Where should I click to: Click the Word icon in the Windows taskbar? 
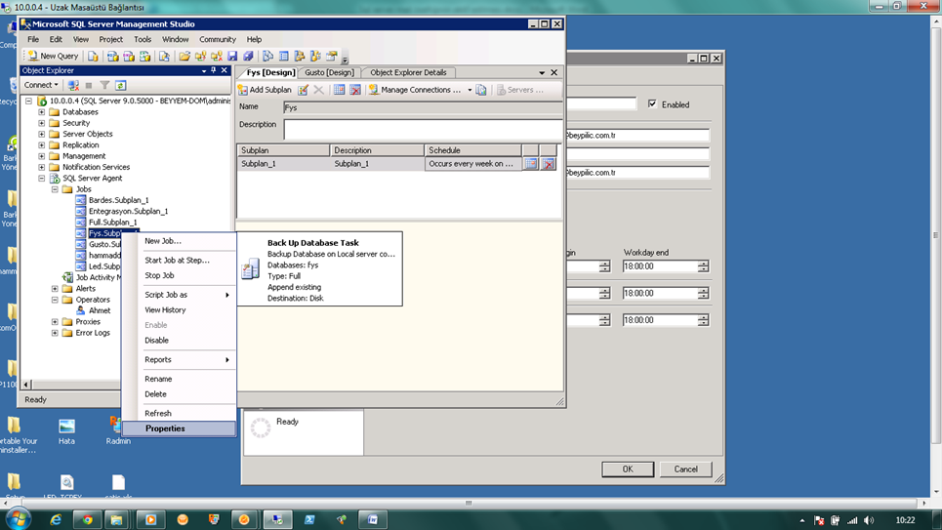click(373, 519)
